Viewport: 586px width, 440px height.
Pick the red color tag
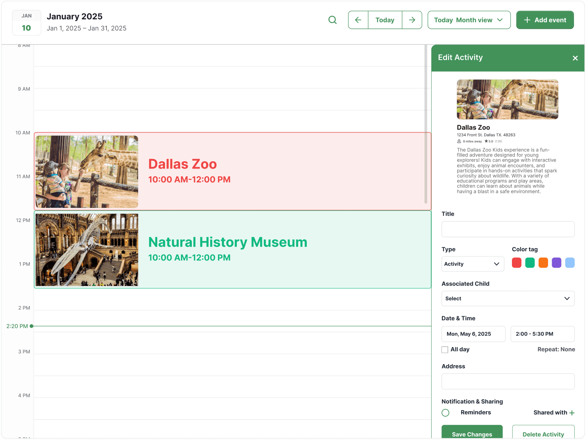(x=516, y=263)
